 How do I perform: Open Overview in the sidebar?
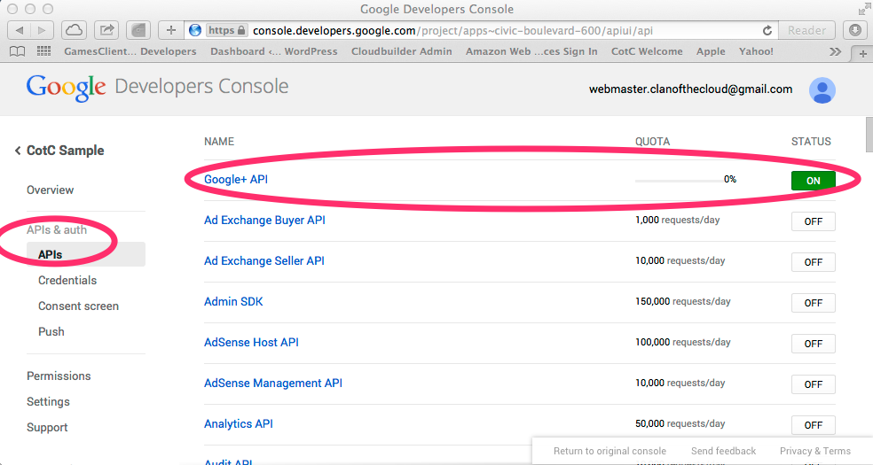[50, 190]
